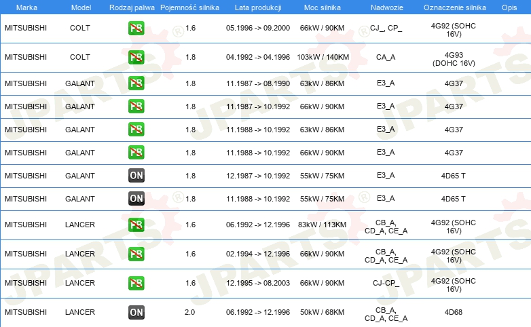The width and height of the screenshot is (531, 327).
Task: Select the date range 12.1987 -> 10.1992
Action: pyautogui.click(x=258, y=176)
